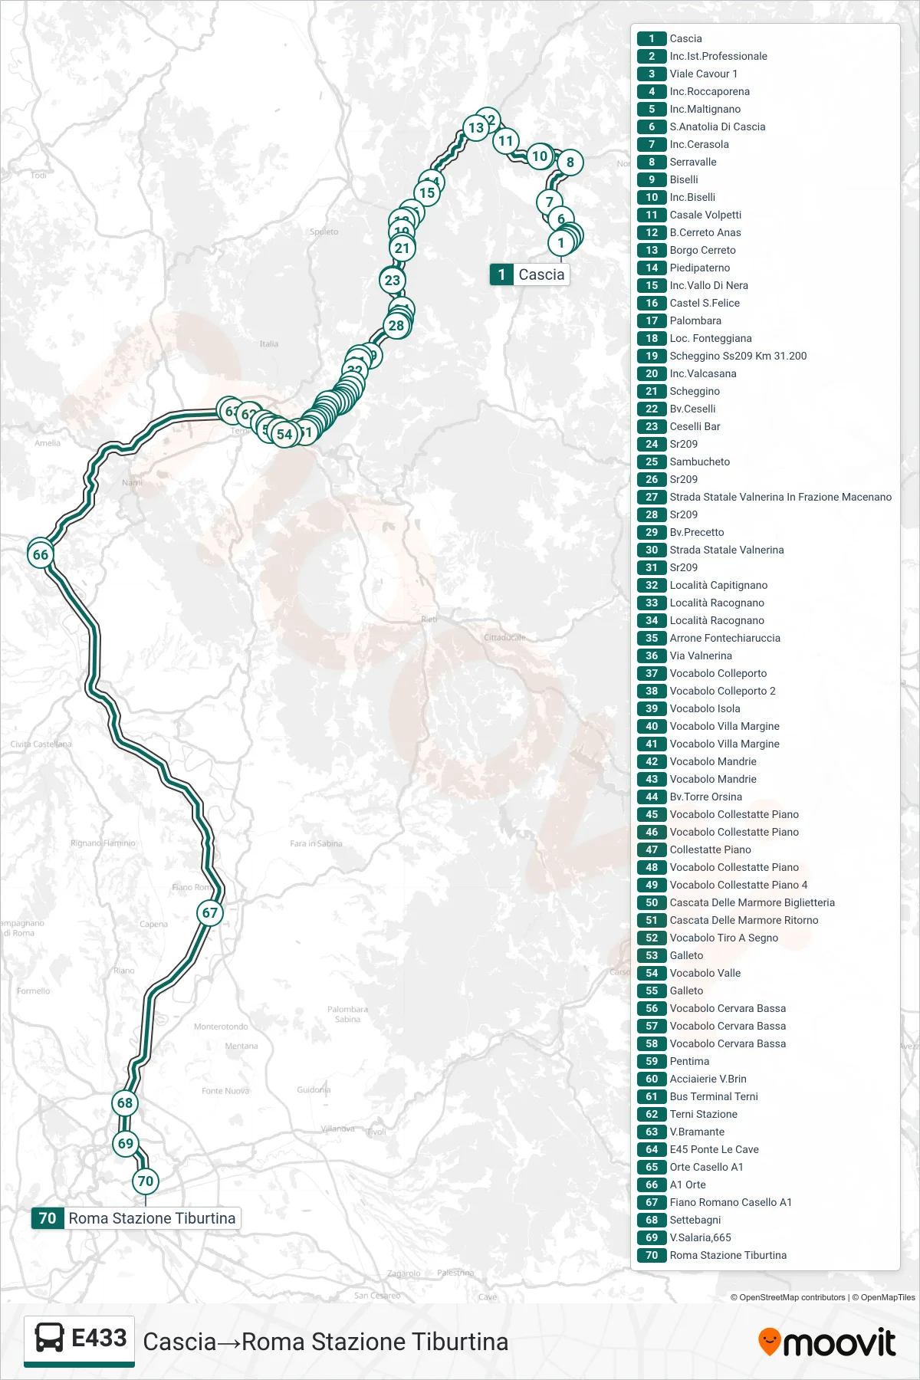
Task: Select stop marker 11 on the route
Action: 505,140
